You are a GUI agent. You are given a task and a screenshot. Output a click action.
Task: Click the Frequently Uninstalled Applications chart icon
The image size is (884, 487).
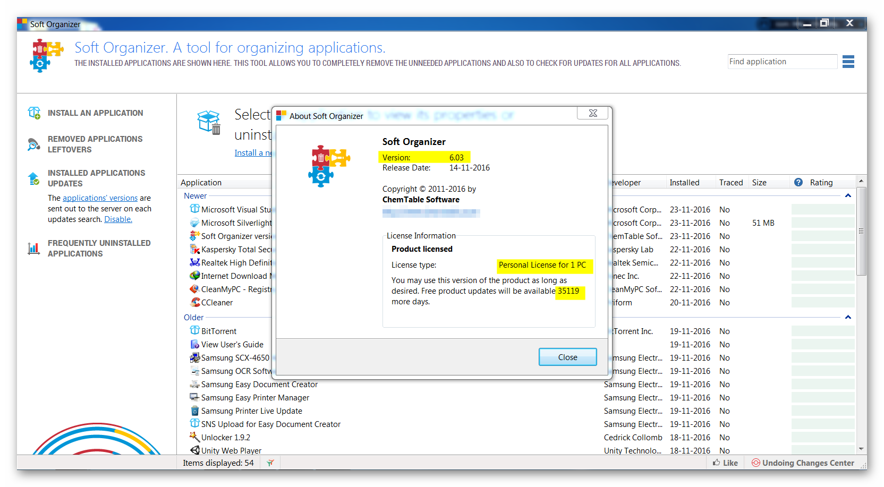34,248
